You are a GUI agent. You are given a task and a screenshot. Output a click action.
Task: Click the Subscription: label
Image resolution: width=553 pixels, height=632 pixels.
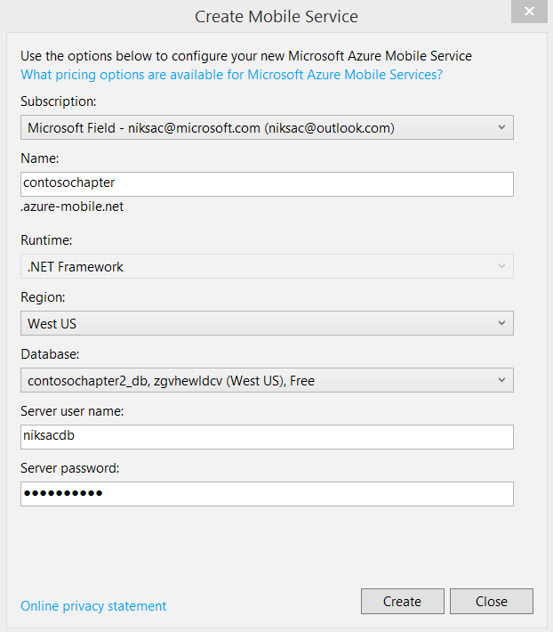coord(59,101)
